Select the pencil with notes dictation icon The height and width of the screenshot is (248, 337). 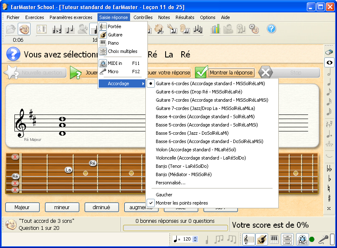172,29
